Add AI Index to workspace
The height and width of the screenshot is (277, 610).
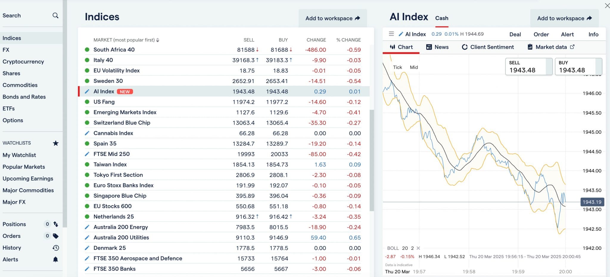(564, 18)
